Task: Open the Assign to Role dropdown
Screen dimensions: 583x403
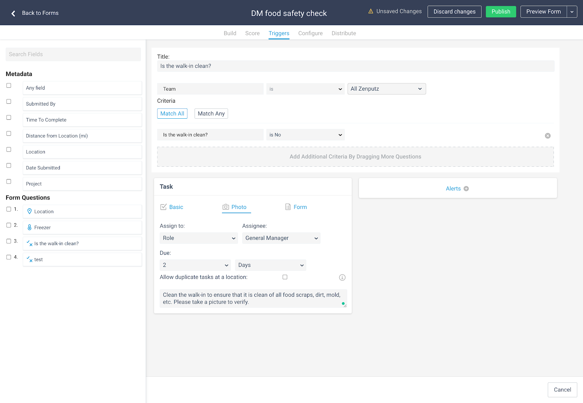Action: 199,238
